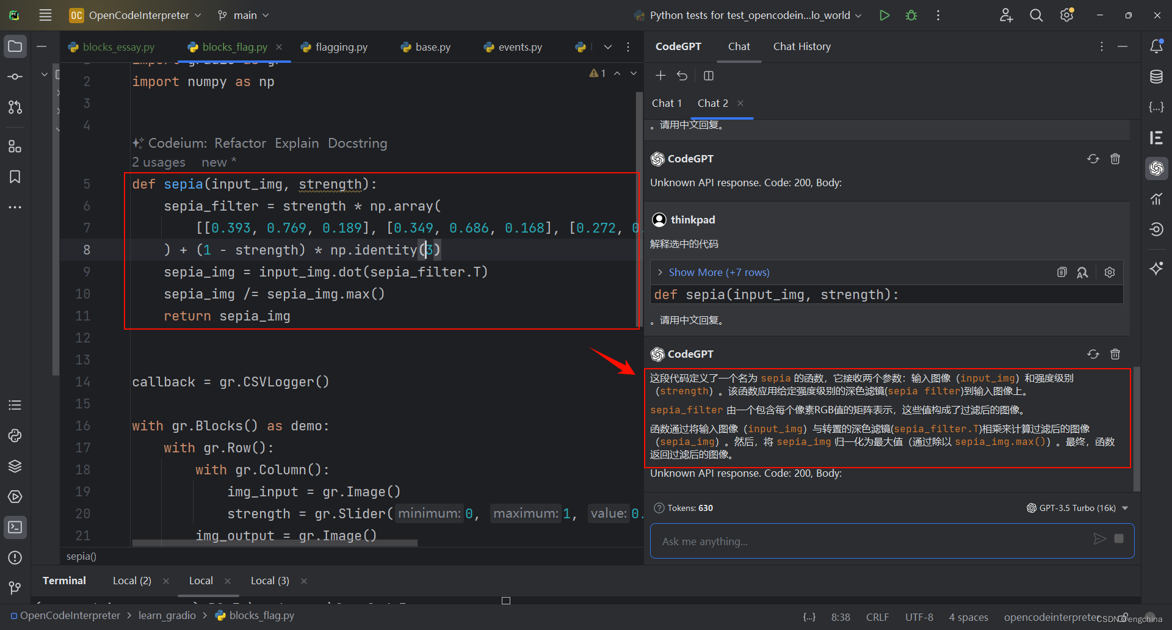Open AI assistant sparkle icon on right sidebar
The width and height of the screenshot is (1172, 630).
coord(1157,269)
